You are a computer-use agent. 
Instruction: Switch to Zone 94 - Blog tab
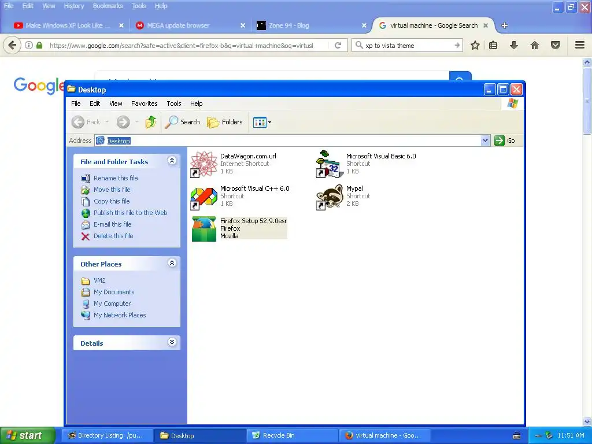[310, 25]
